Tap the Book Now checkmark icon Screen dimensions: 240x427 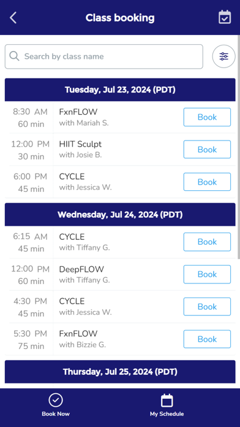tap(56, 400)
